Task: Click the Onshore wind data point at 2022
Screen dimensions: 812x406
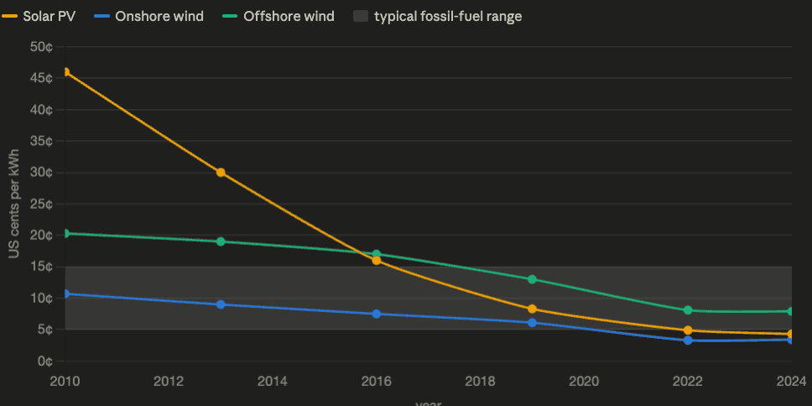Action: [x=688, y=341]
